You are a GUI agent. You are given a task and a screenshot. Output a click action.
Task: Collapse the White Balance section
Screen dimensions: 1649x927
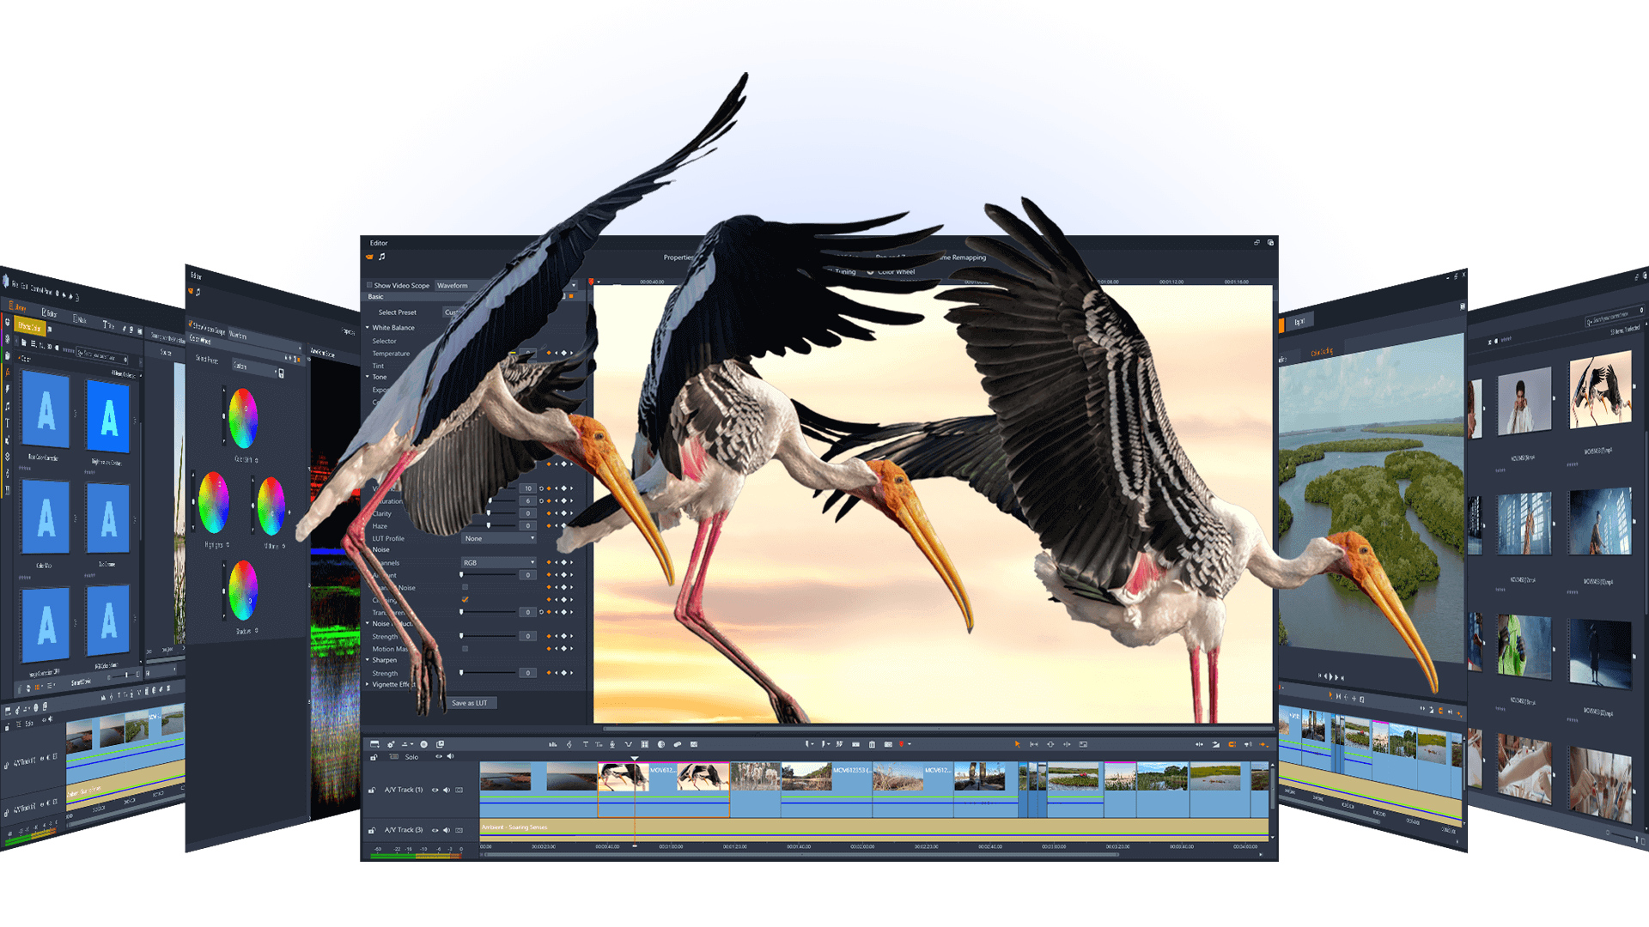click(368, 328)
